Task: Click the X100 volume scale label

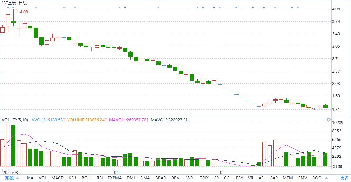Action: pyautogui.click(x=337, y=166)
